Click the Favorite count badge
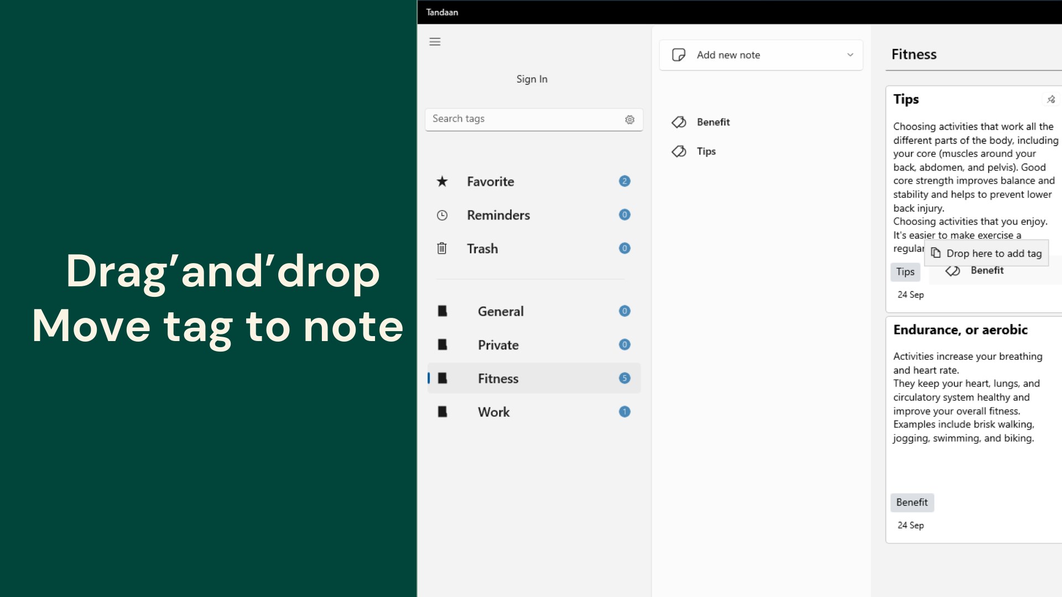 click(x=624, y=181)
